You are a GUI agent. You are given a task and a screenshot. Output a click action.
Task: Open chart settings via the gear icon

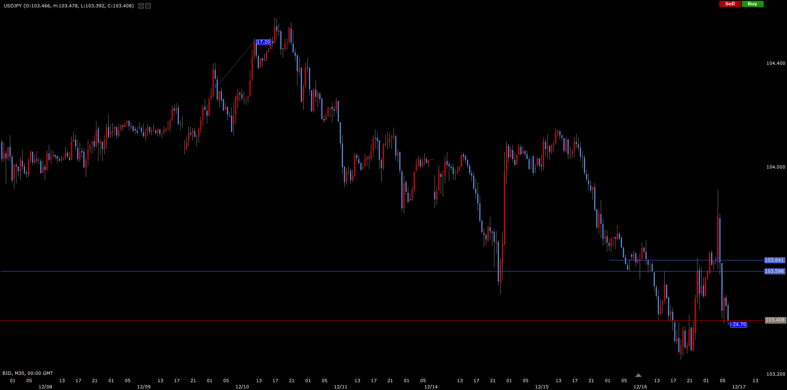(x=148, y=6)
